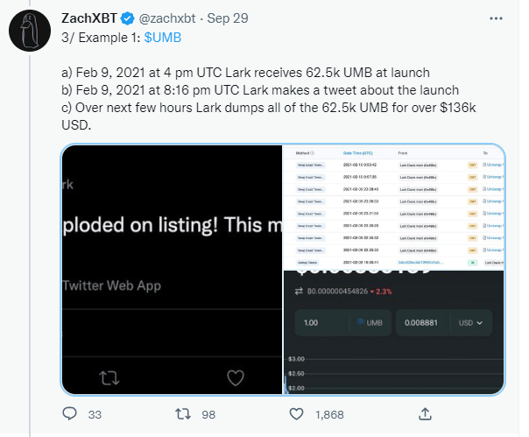Click retweet icon inside embedded tweet image
This screenshot has height=437, width=529.
[x=110, y=377]
